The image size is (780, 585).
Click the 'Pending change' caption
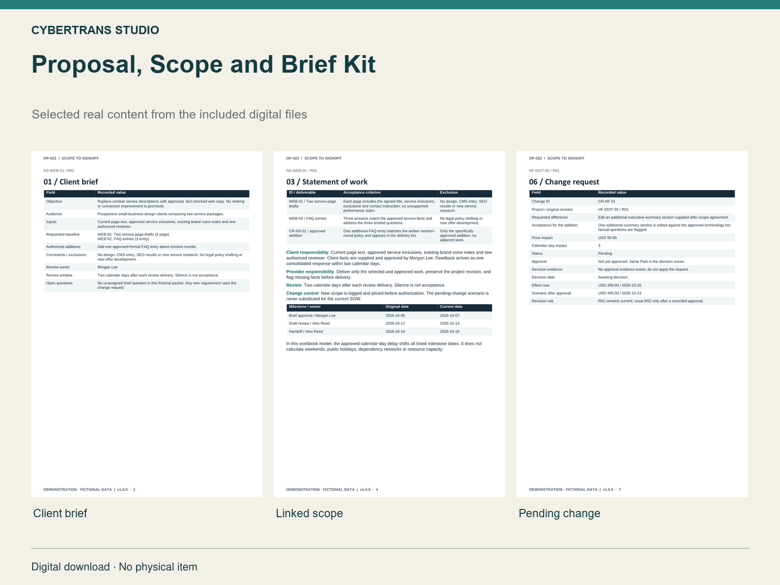pos(559,513)
